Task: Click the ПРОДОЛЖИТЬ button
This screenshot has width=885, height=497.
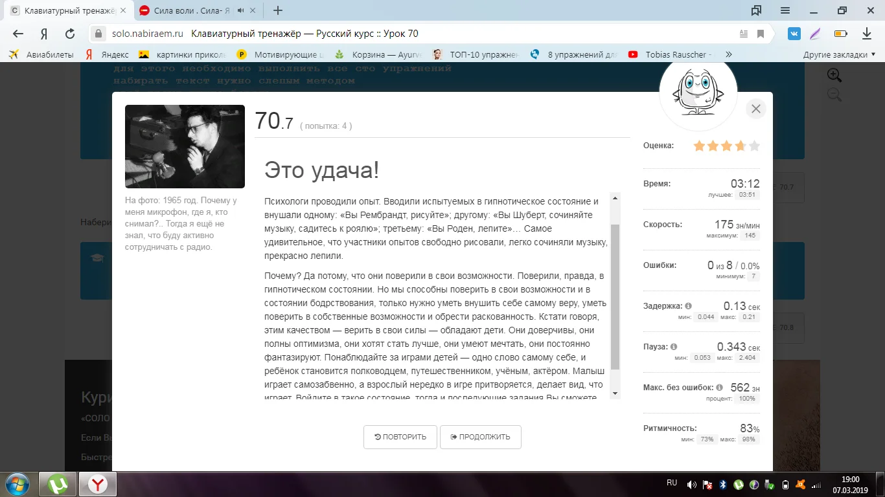Action: (480, 437)
